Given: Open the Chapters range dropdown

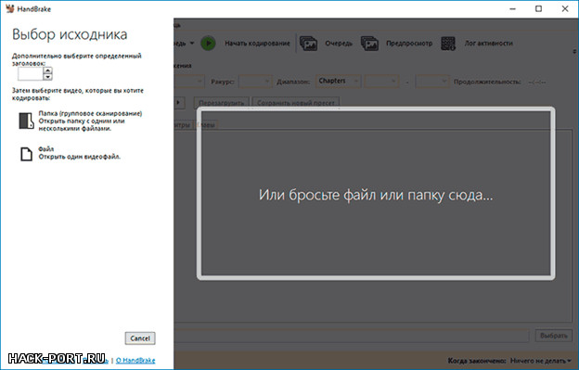Looking at the screenshot, I should click(338, 82).
